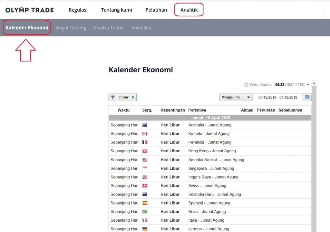330x232 pixels.
Task: Open the Analitik menu
Action: coord(189,10)
